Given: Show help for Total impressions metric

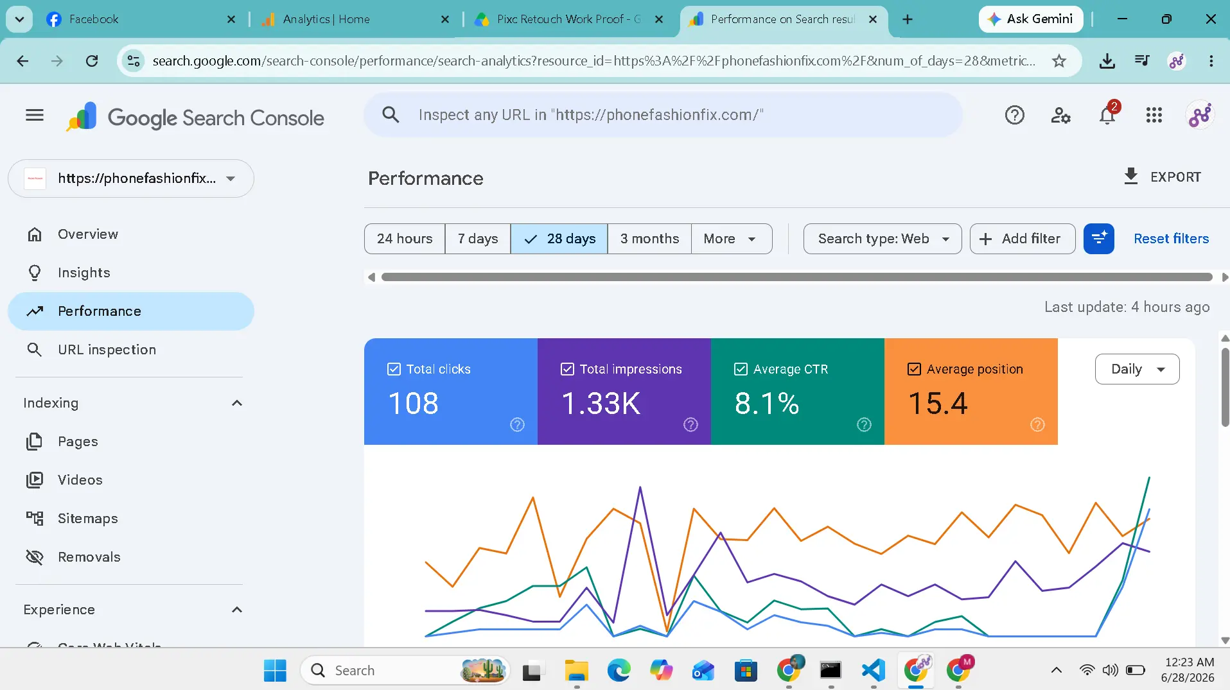Looking at the screenshot, I should (690, 424).
